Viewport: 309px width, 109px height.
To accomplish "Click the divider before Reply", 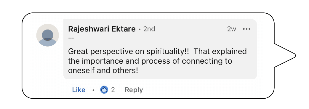I will point(120,90).
